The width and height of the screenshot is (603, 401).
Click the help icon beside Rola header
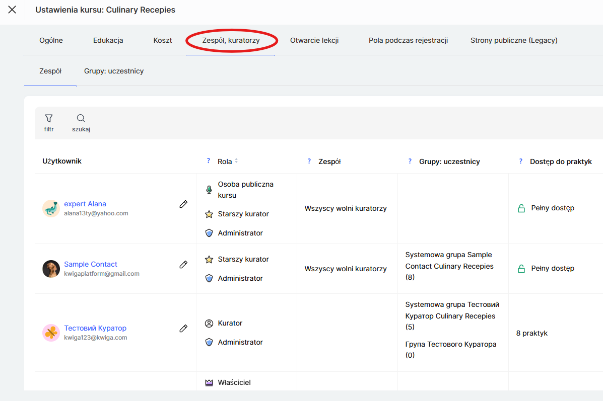point(209,161)
